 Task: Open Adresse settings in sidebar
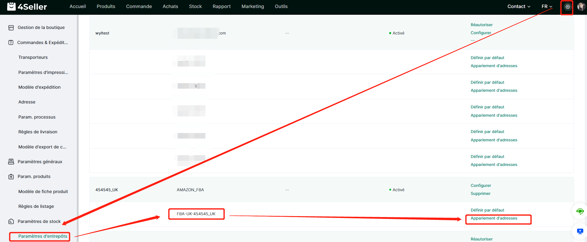tap(27, 102)
